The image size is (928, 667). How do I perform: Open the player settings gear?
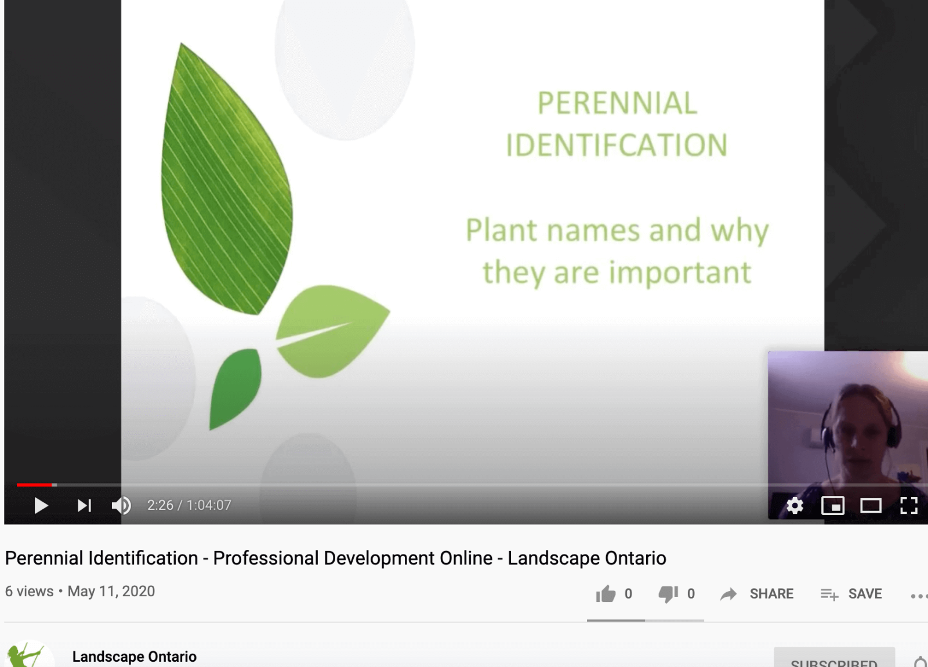click(795, 506)
